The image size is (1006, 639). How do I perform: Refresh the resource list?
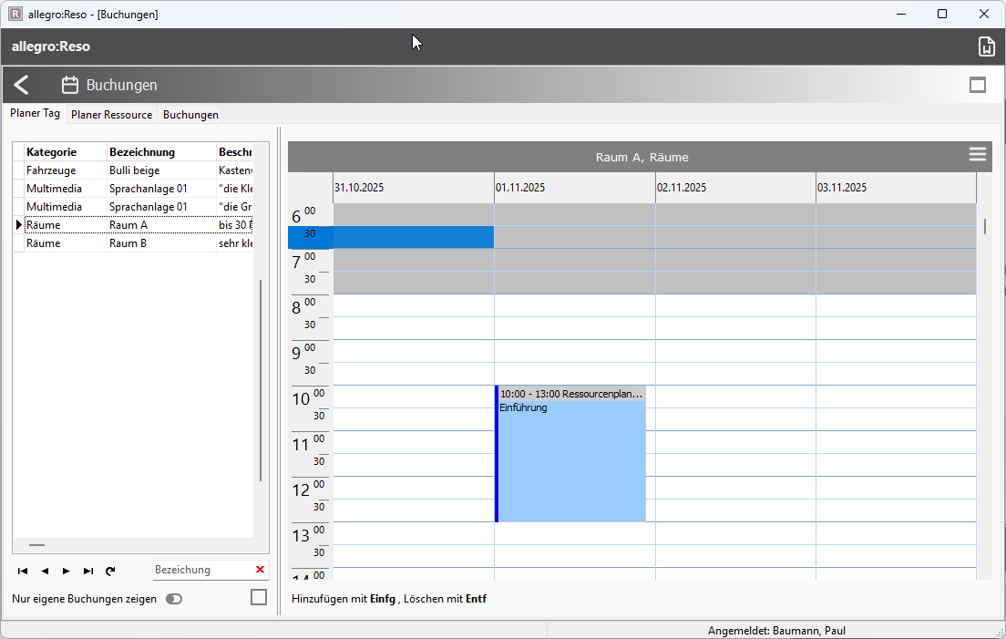(x=110, y=571)
